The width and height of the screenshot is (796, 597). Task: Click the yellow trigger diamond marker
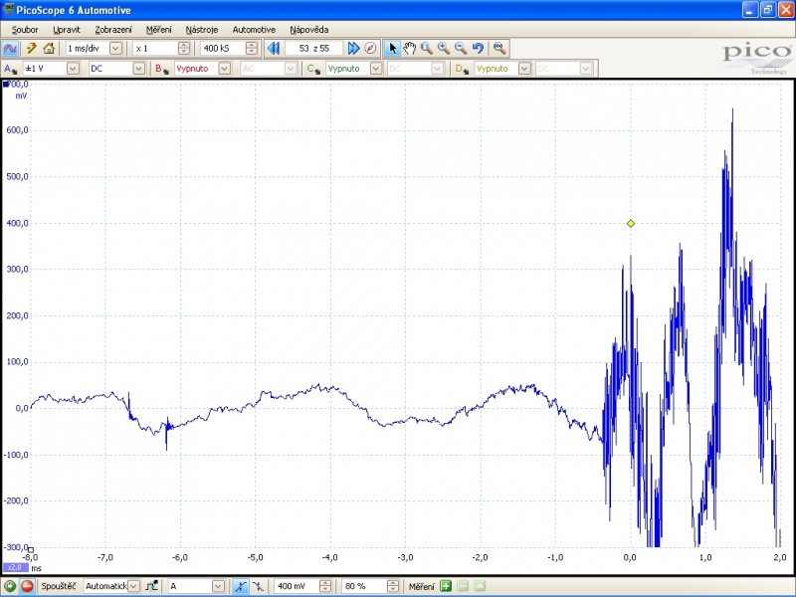[x=631, y=223]
